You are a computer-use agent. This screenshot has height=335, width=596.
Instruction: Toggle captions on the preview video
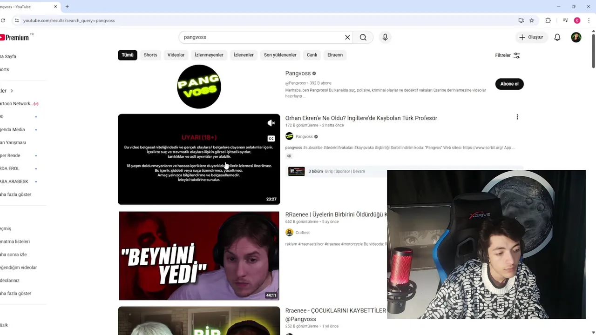coord(271,138)
